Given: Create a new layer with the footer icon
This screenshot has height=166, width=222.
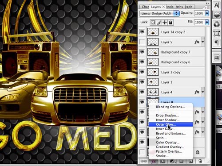Looking at the screenshot, I should coord(191,161).
